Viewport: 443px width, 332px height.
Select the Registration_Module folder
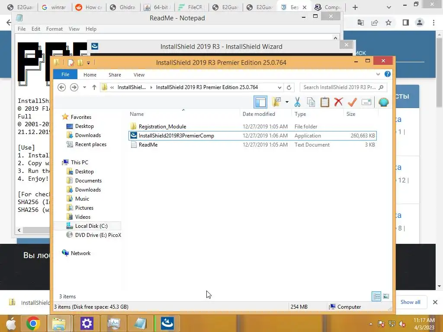163,127
